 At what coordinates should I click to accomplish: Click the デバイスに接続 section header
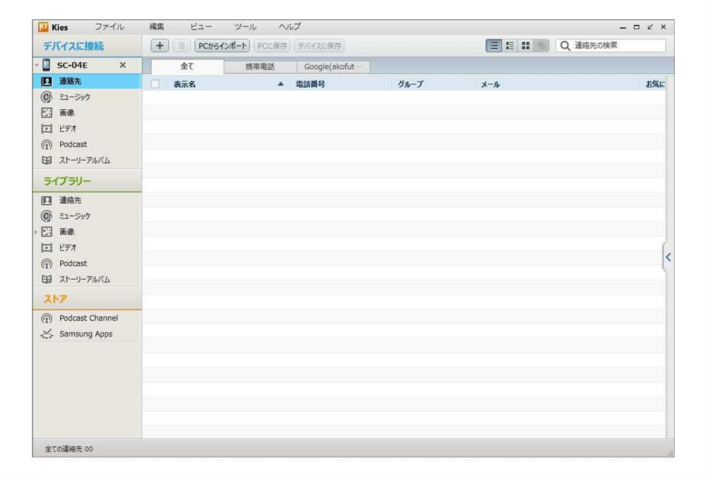pos(87,46)
